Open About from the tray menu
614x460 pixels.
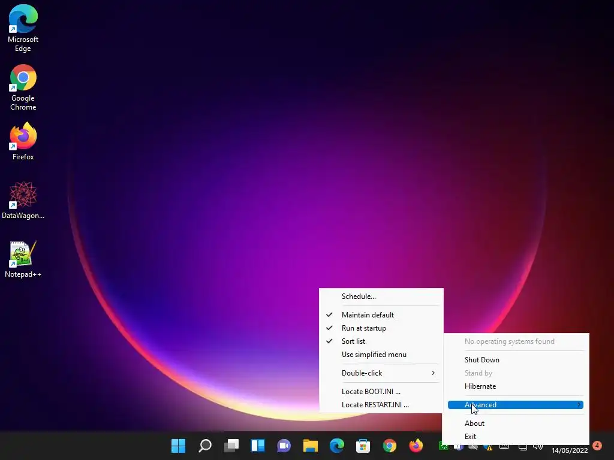click(x=515, y=423)
